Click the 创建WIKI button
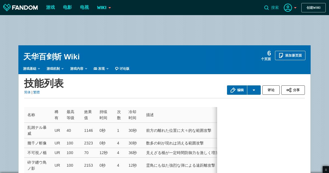Viewport: 329px width, 173px height. [x=313, y=8]
